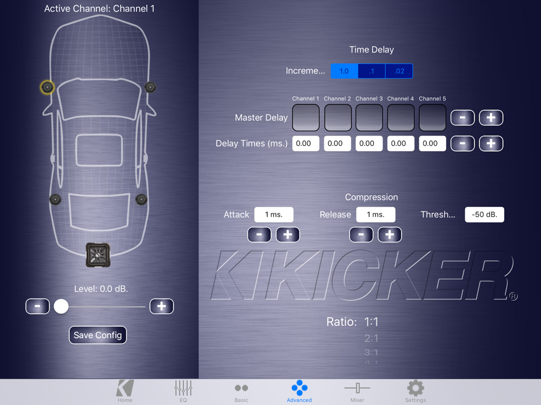
Task: Click the 'Master Delay' label
Action: [261, 118]
